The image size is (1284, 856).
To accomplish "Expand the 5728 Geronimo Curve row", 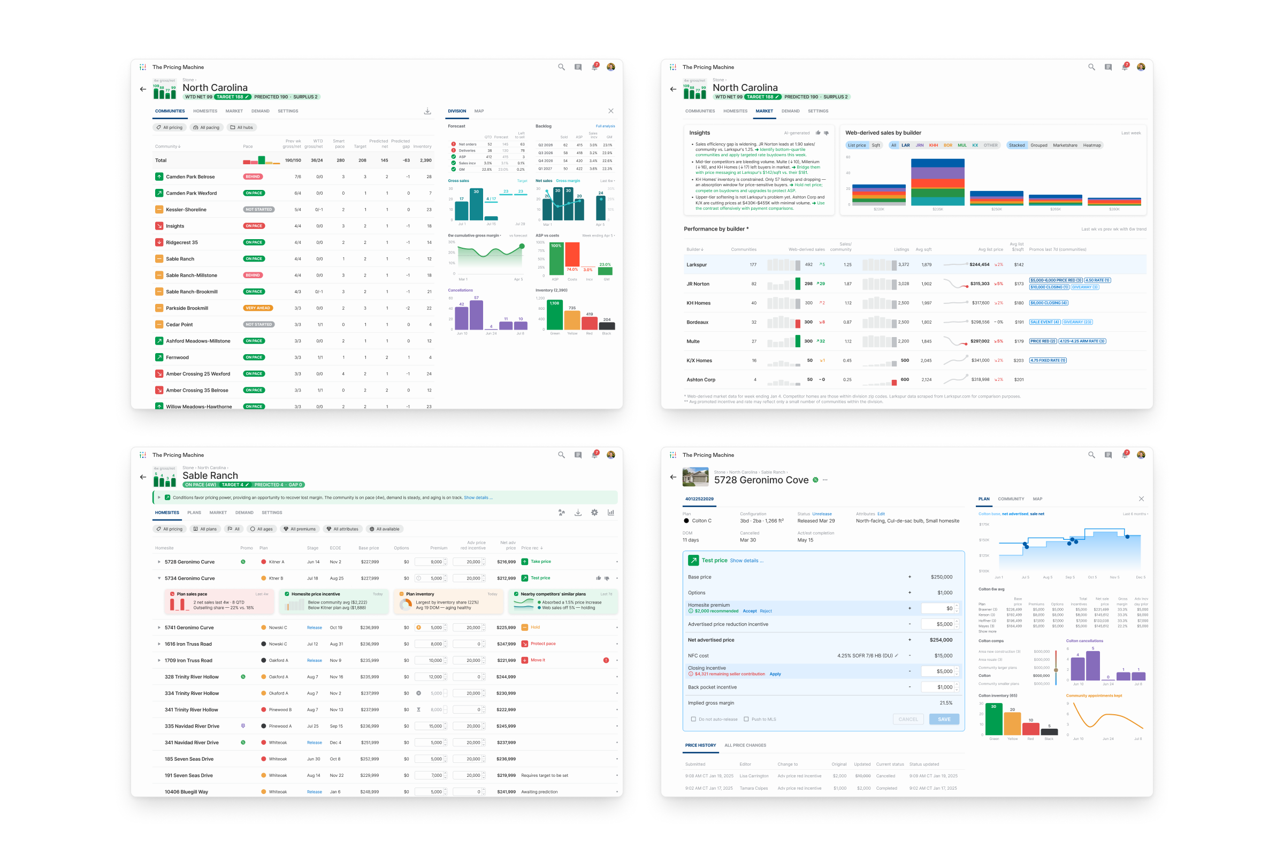I will tap(159, 562).
